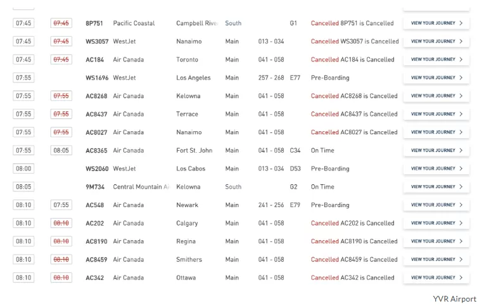
Task: Click chevron arrow on WS1696 Los Angeles row
Action: (x=461, y=77)
